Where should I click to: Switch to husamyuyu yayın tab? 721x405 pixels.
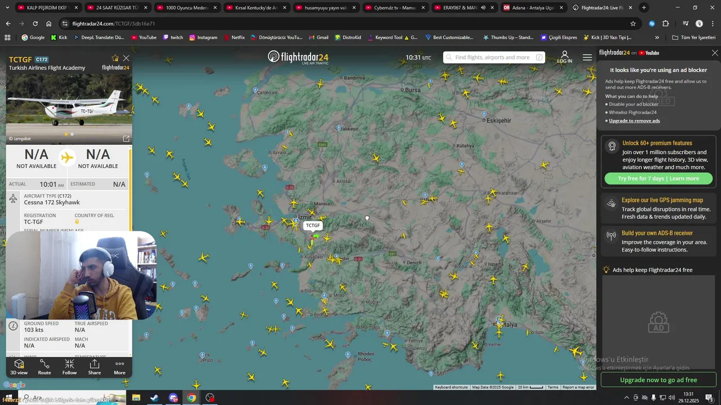[x=325, y=8]
